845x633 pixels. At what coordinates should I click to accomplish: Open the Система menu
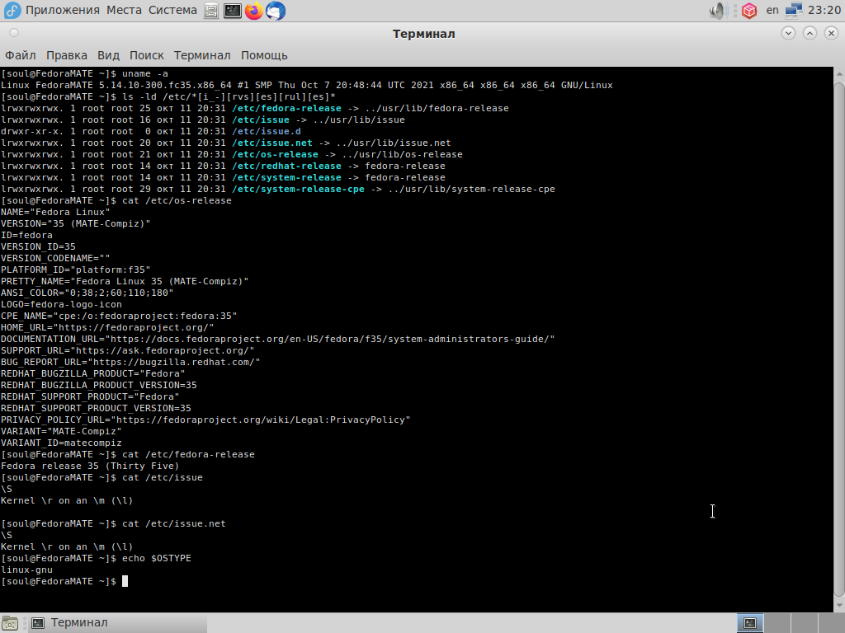(172, 10)
